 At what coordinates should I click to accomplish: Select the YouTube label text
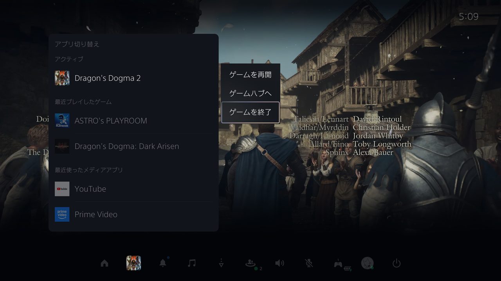pyautogui.click(x=90, y=189)
